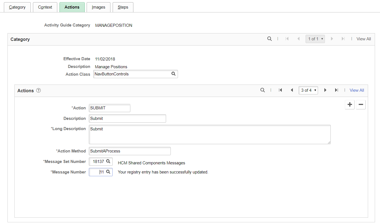380x224 pixels.
Task: Click the MANAGEPOSITION category value
Action: (114, 25)
